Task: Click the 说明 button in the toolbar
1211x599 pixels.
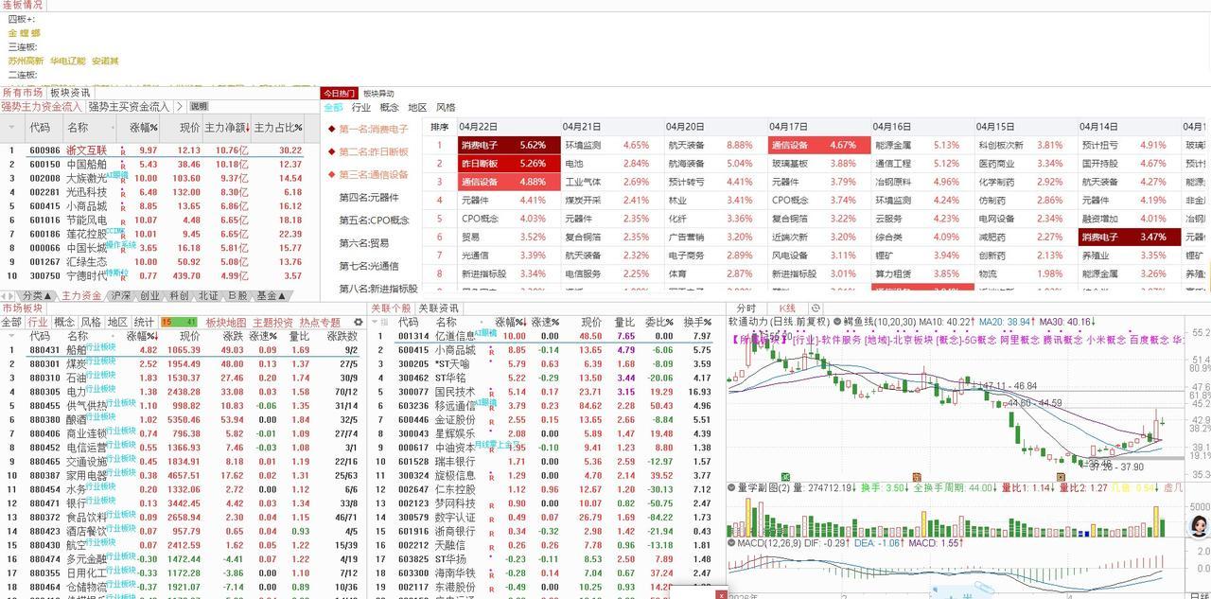Action: point(199,106)
